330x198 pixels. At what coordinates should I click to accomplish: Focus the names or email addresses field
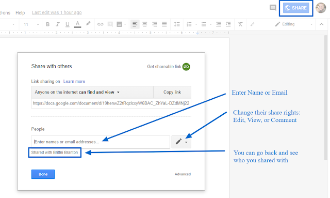101,142
